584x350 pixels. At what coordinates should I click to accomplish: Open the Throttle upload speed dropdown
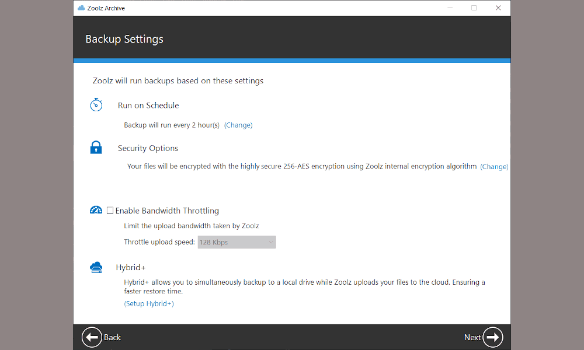(237, 242)
